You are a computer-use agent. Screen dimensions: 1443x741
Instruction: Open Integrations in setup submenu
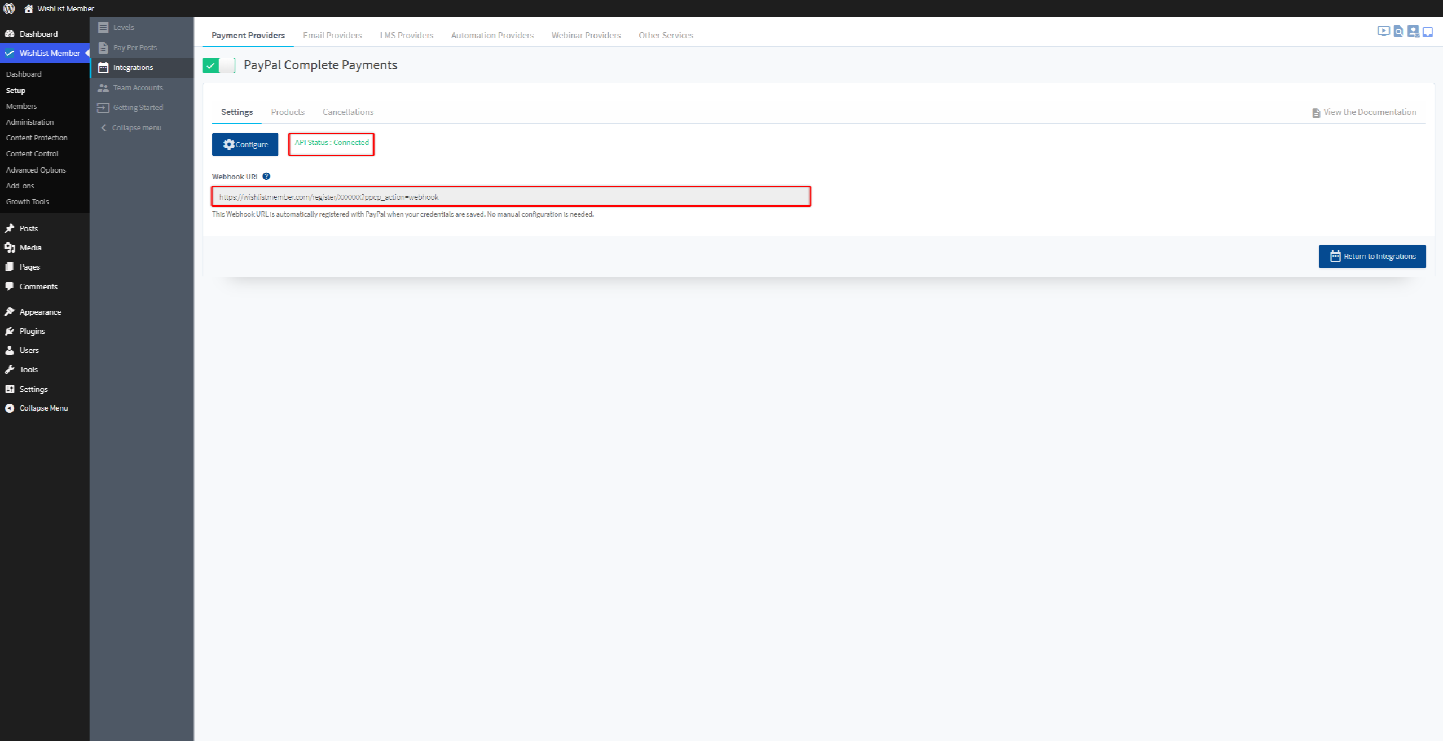coord(142,67)
